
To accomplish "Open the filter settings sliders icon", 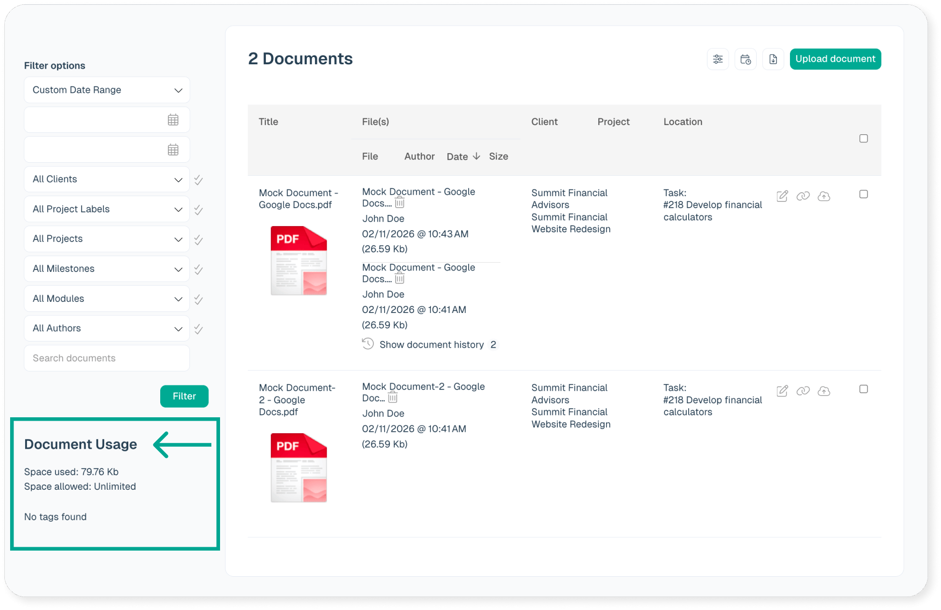I will pyautogui.click(x=718, y=59).
